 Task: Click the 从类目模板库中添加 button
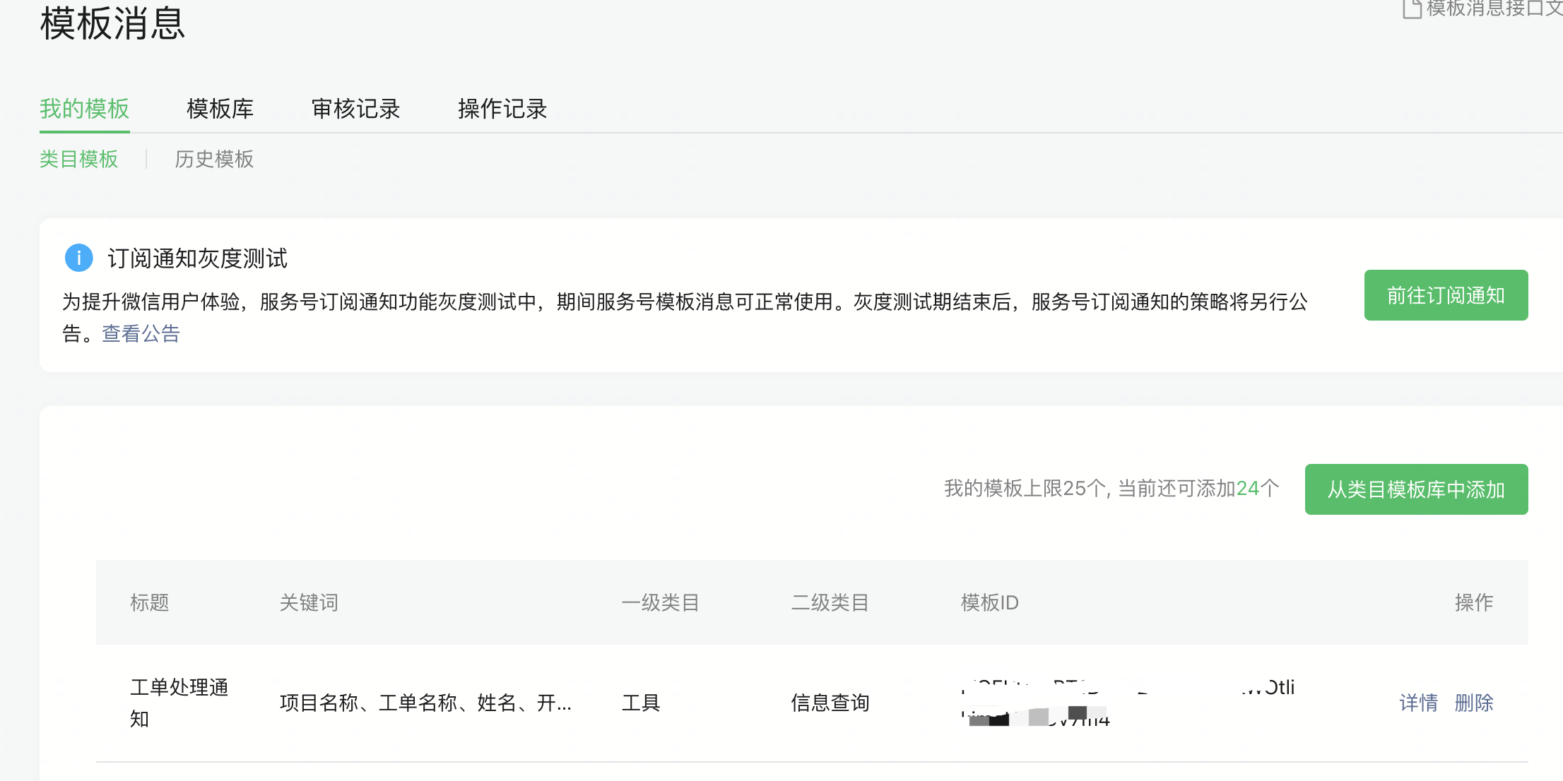pos(1416,489)
